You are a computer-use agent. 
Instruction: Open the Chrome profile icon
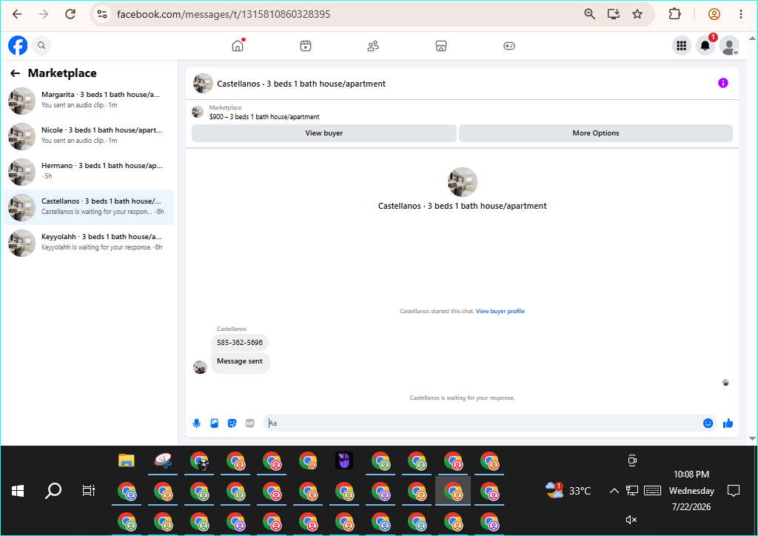714,14
